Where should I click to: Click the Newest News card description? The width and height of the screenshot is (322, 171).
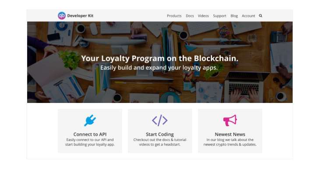point(230,142)
